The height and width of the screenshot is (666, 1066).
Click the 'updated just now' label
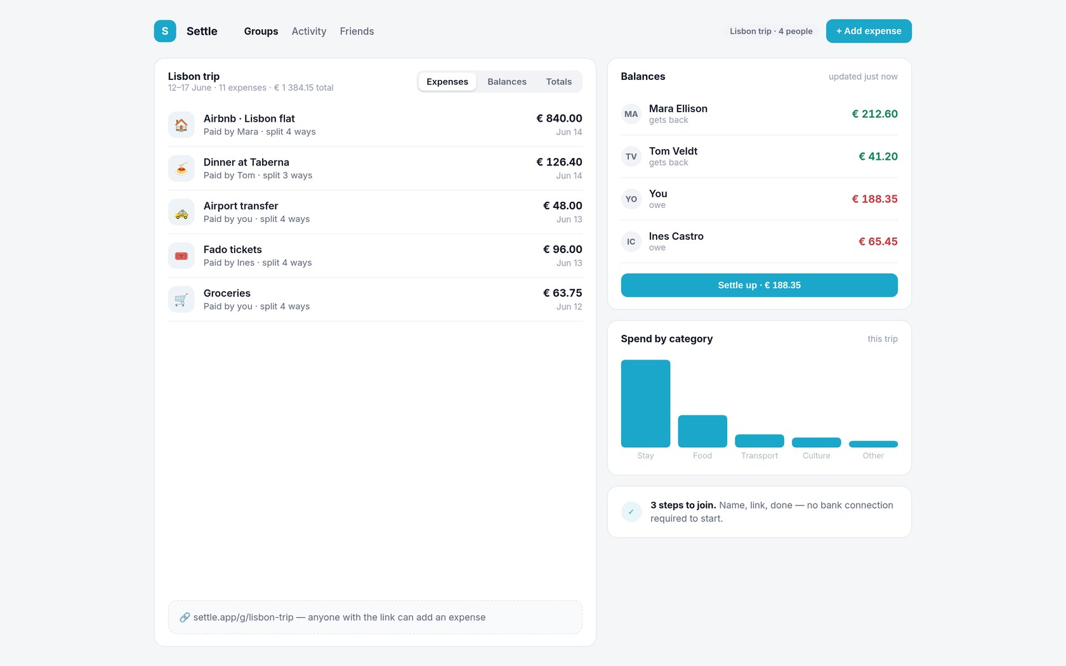click(x=863, y=77)
